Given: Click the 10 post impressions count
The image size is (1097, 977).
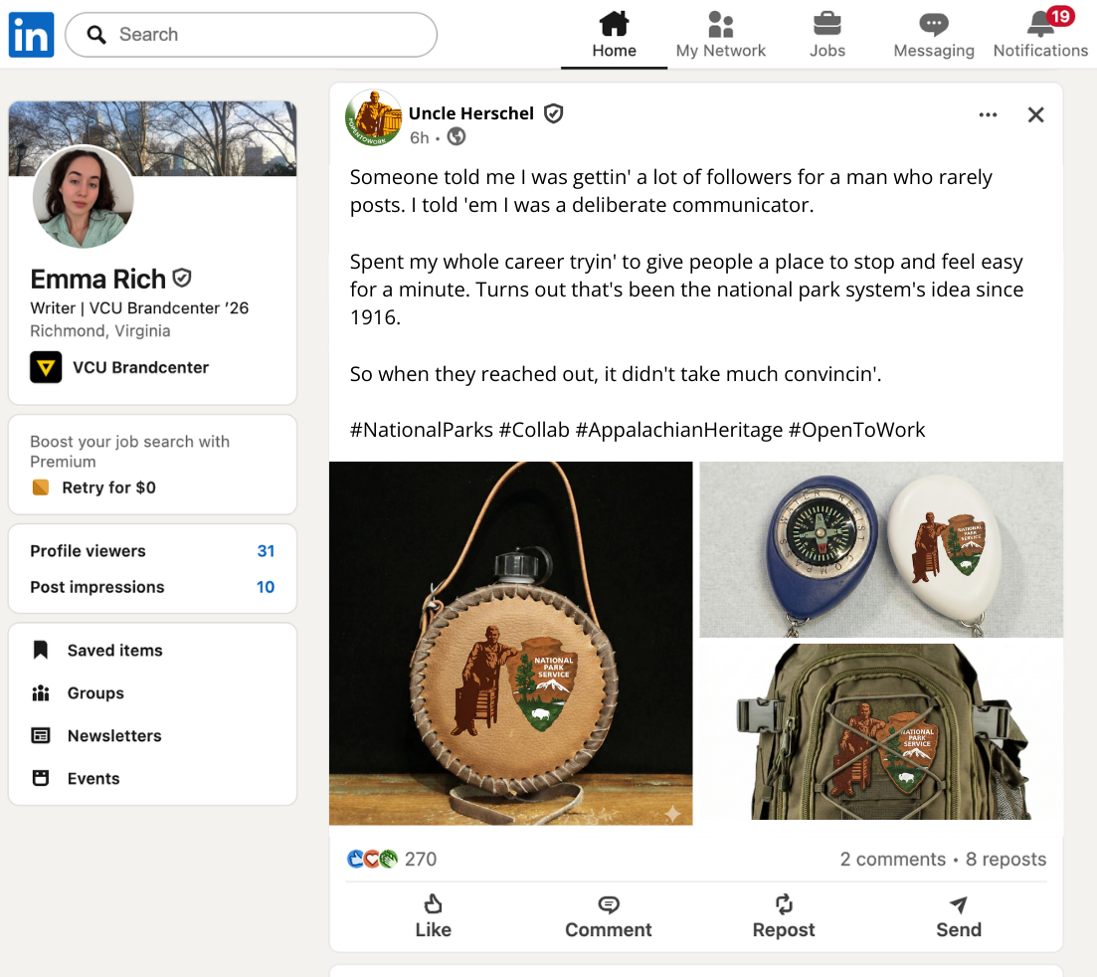Looking at the screenshot, I should pyautogui.click(x=266, y=587).
